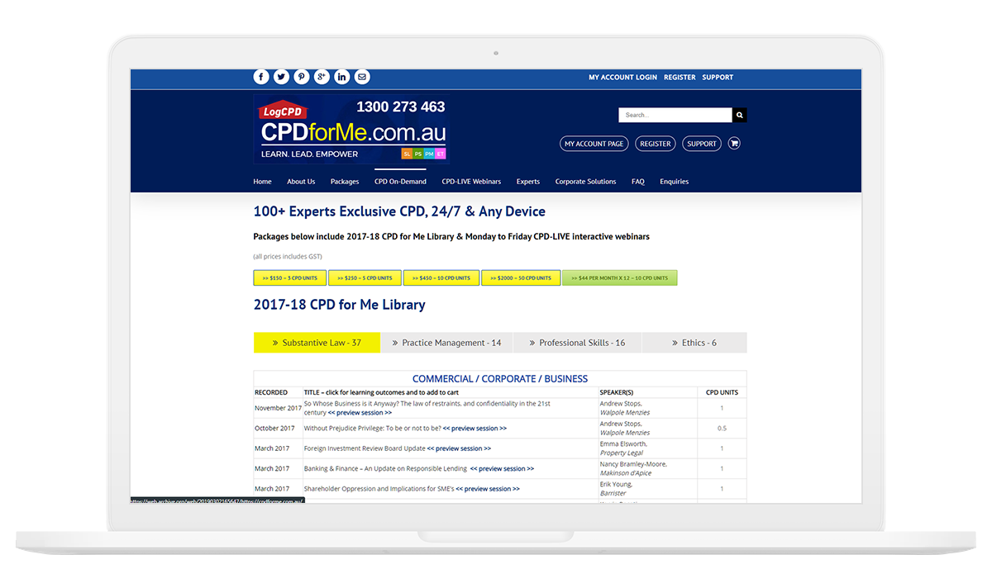Open the Corporate Solutions menu item
Viewport: 992px width, 588px height.
pyautogui.click(x=585, y=182)
